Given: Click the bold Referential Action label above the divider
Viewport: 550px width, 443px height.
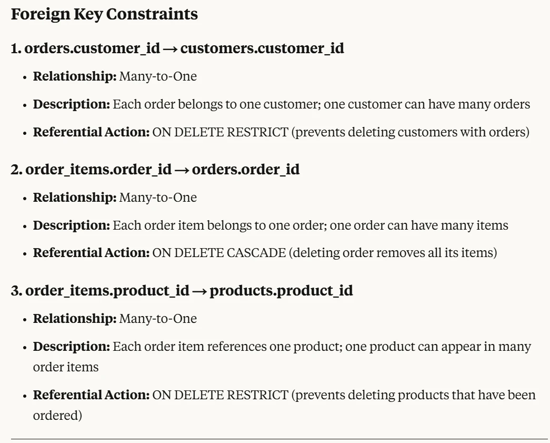Looking at the screenshot, I should (91, 395).
